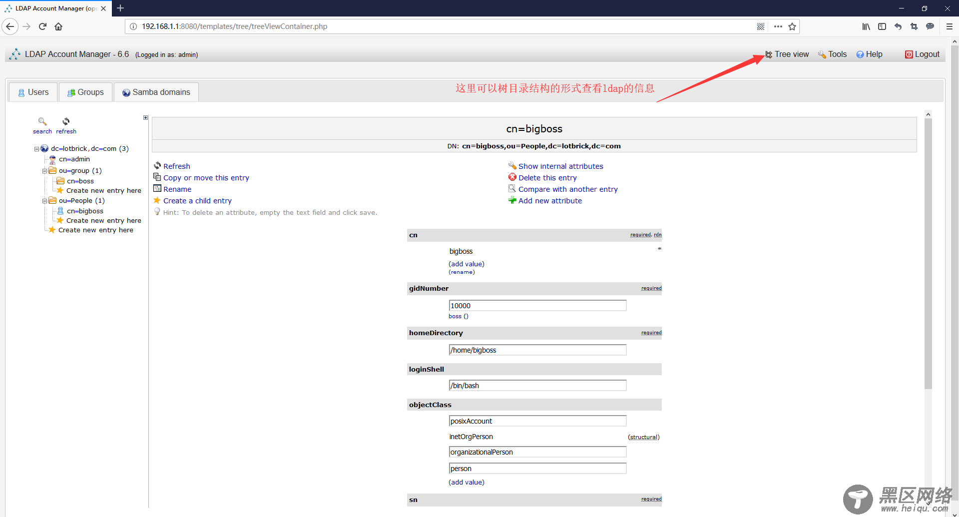Open the browser library icon
Image resolution: width=959 pixels, height=517 pixels.
pyautogui.click(x=866, y=26)
